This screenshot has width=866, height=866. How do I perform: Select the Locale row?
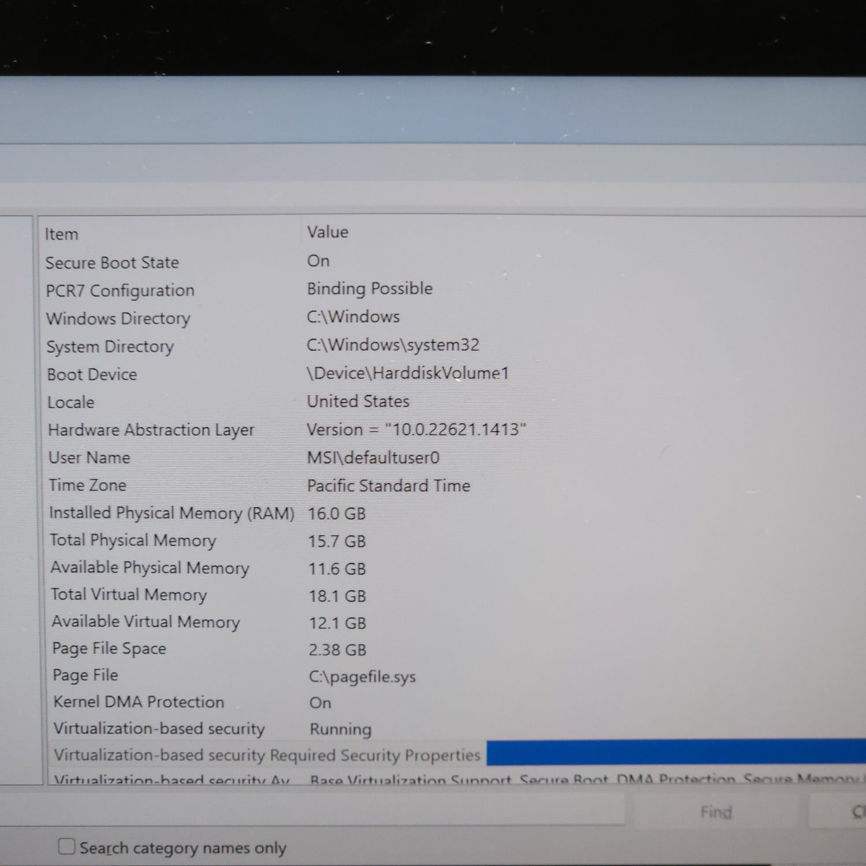(71, 402)
